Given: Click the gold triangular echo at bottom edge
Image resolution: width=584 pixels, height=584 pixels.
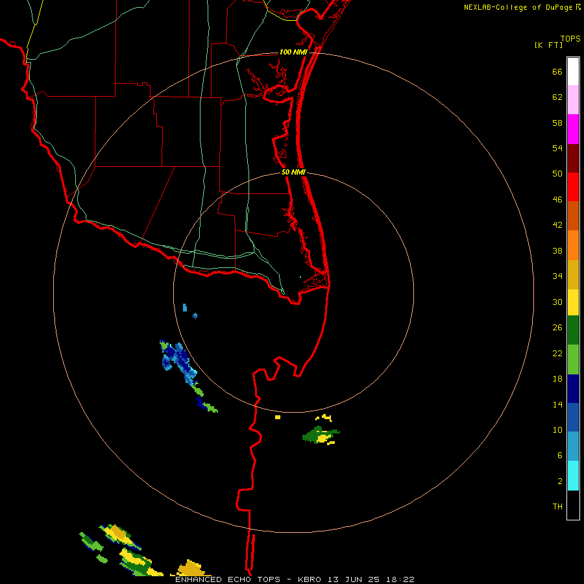Looking at the screenshot, I should pyautogui.click(x=191, y=568).
